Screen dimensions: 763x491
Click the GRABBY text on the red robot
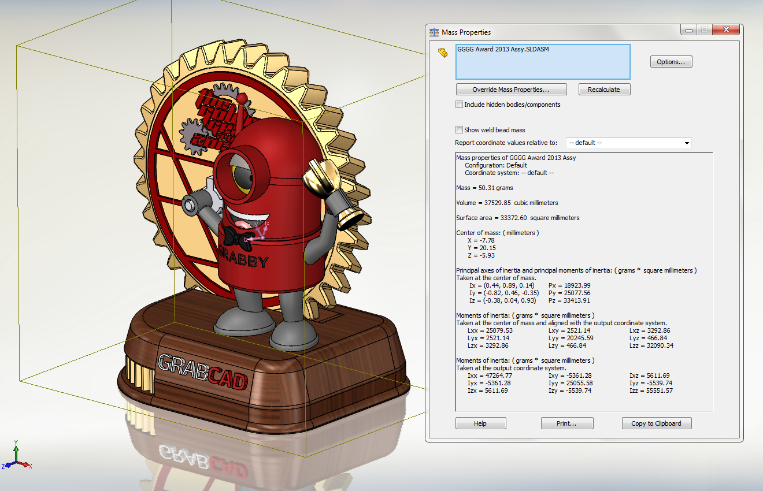243,258
